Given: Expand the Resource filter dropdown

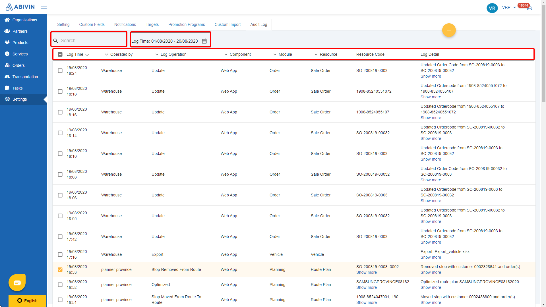Looking at the screenshot, I should click(316, 54).
